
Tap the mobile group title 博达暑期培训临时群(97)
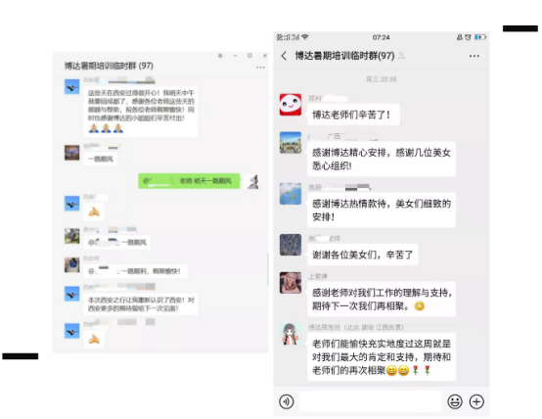pos(344,56)
